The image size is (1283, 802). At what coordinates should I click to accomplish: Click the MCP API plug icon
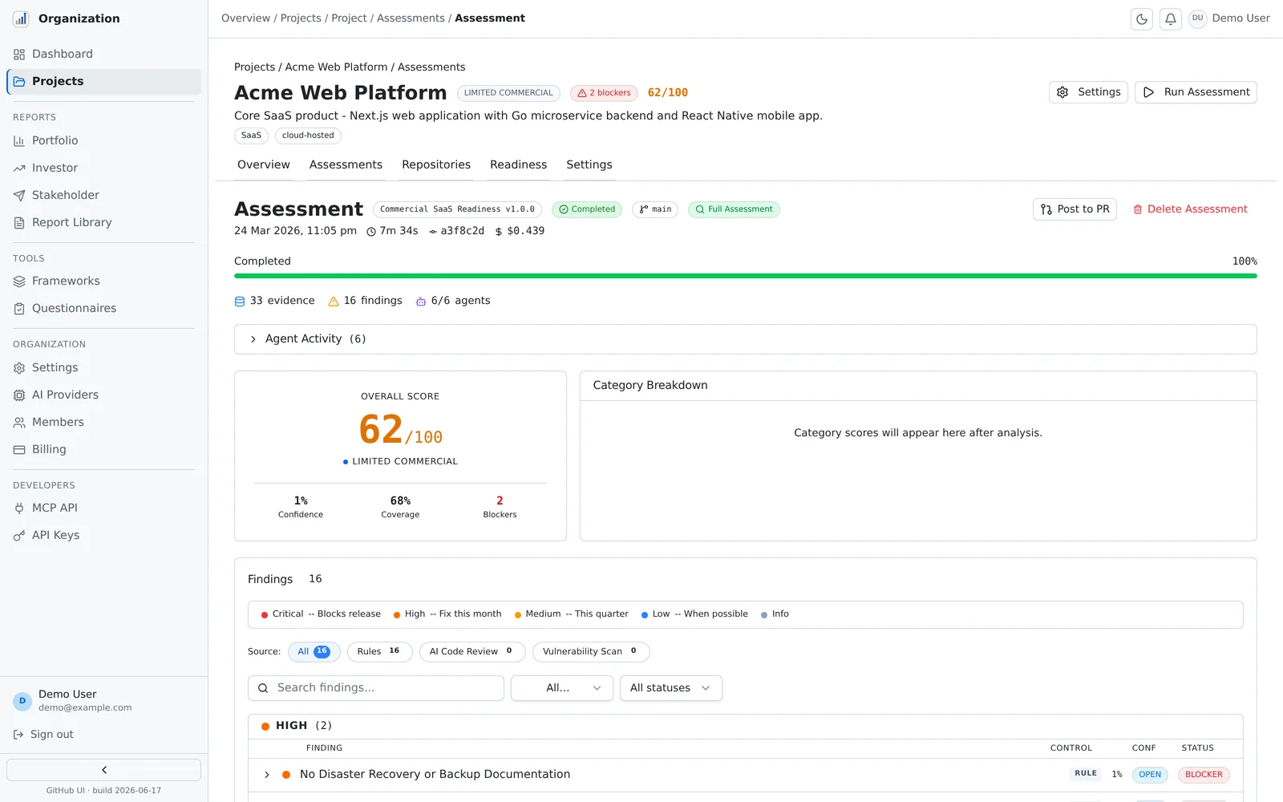19,508
